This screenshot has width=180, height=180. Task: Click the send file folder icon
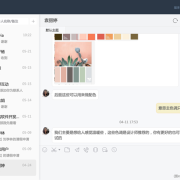tap(67, 149)
